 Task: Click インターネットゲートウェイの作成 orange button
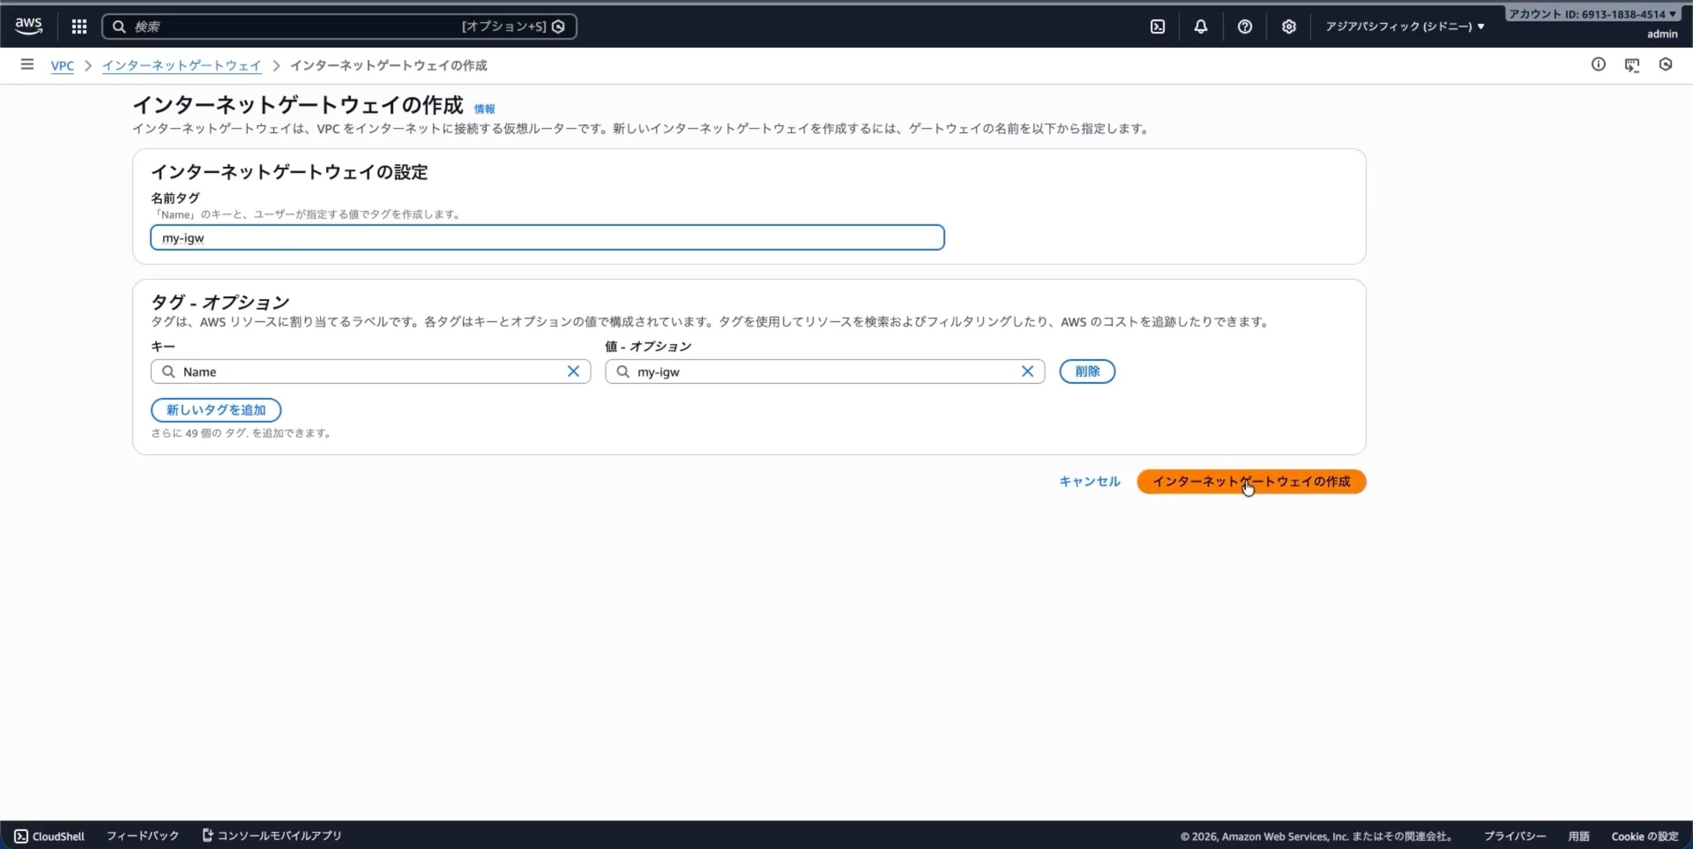[1251, 481]
